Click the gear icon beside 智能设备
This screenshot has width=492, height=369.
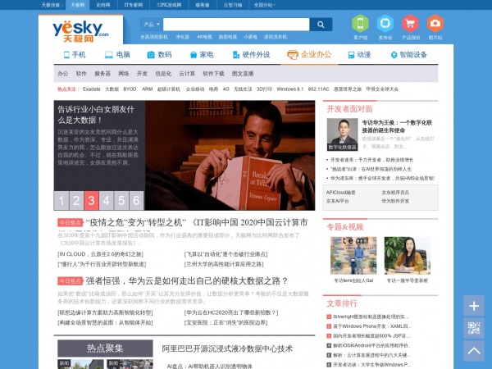pos(394,55)
